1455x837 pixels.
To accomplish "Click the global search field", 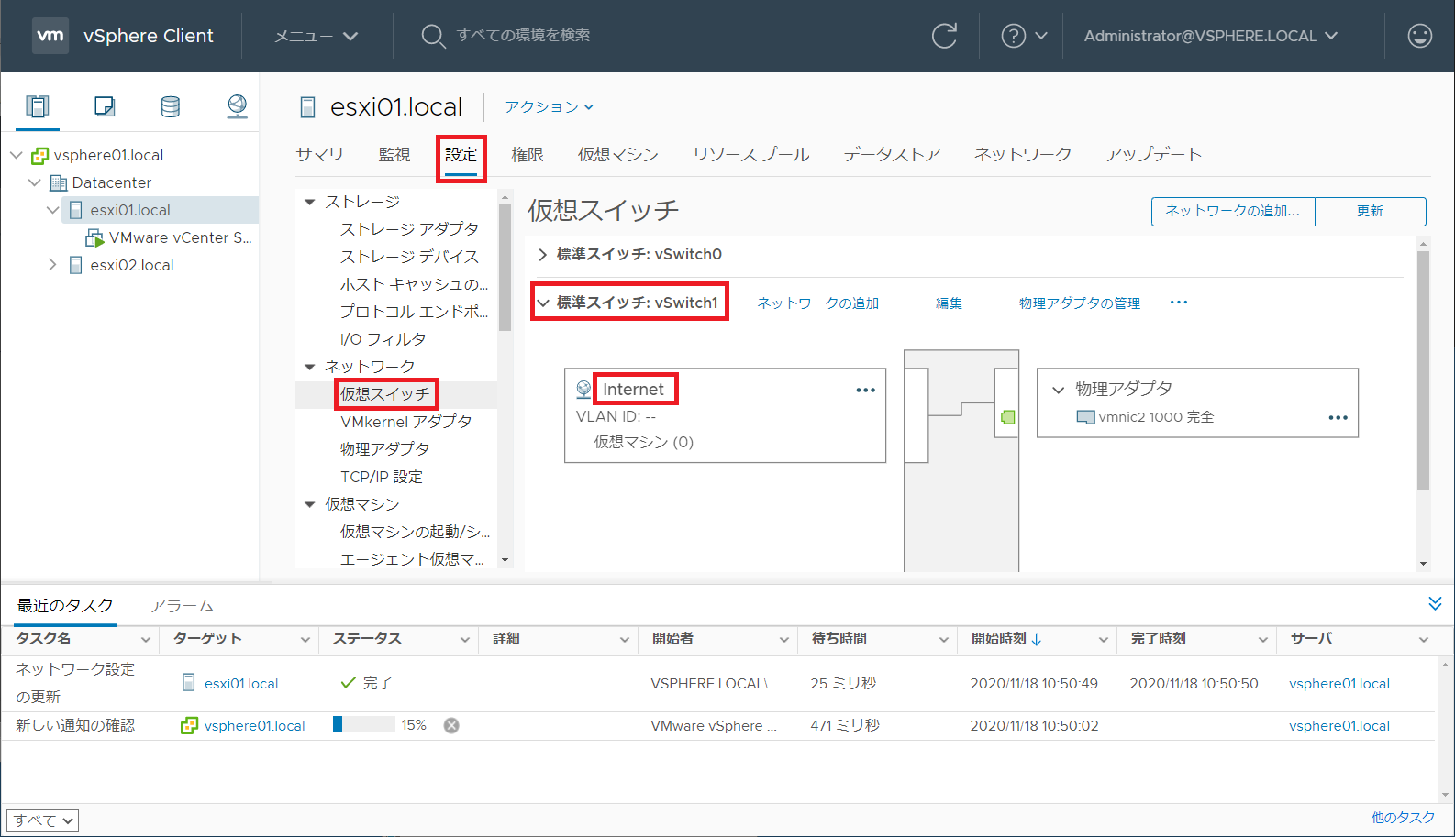I will click(x=523, y=36).
